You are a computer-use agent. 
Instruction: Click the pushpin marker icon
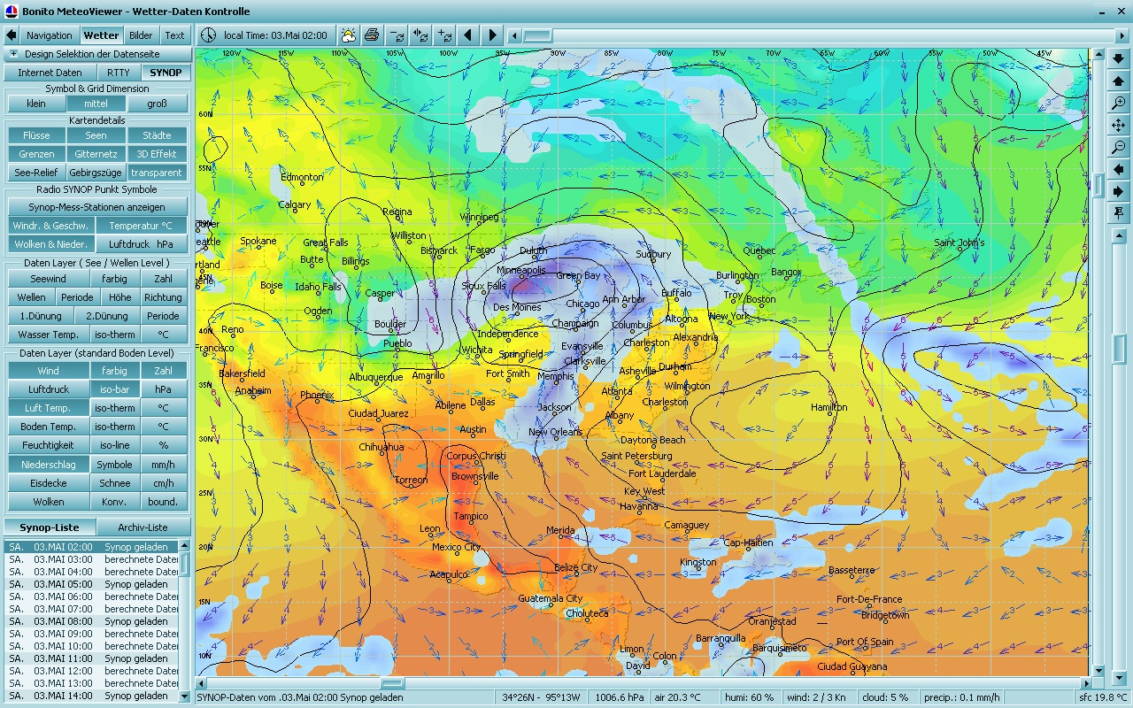(1119, 213)
